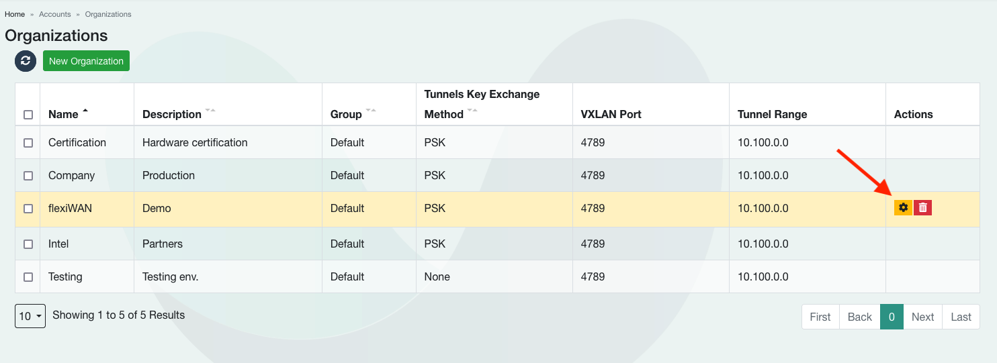The image size is (997, 363).
Task: Sort by Tunnels Key Exchange Method arrows
Action: pos(472,111)
